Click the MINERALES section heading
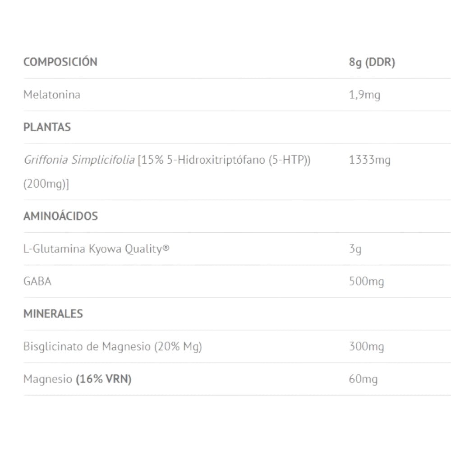Screen dimensions: 451x451 point(53,314)
